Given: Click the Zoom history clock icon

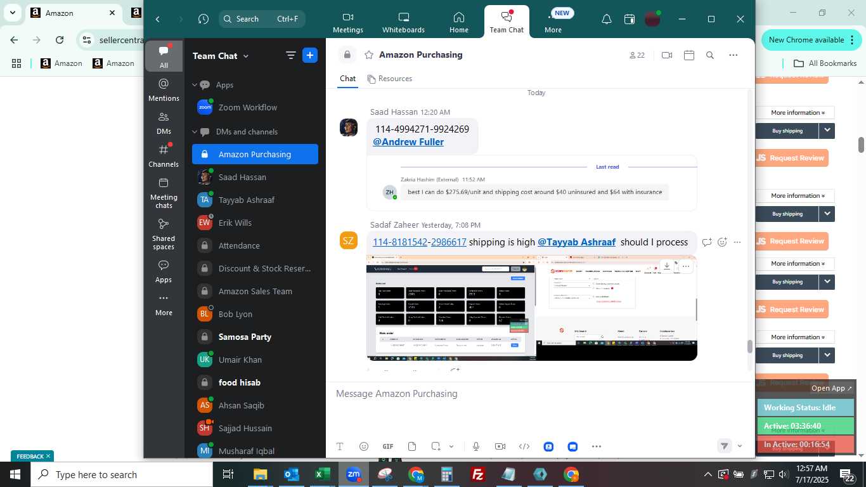Looking at the screenshot, I should (x=203, y=19).
